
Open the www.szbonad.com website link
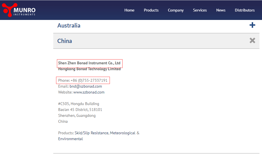(89, 92)
